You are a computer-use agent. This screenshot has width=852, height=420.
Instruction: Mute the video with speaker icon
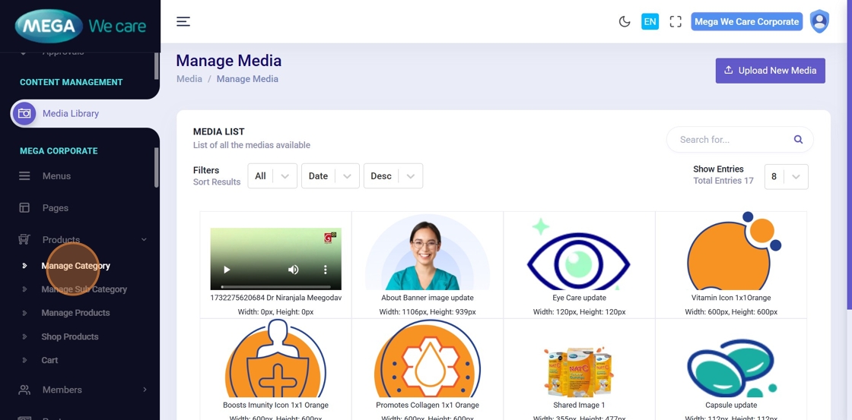293,270
